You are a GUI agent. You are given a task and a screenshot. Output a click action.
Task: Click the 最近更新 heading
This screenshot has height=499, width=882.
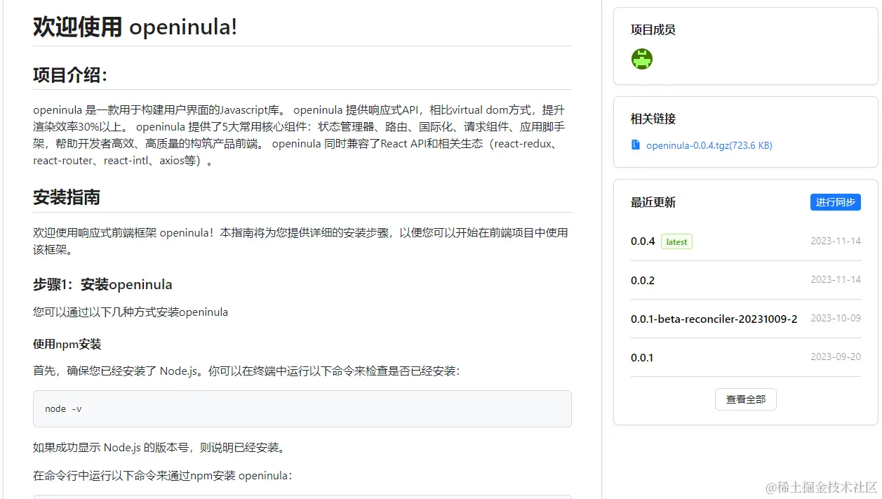click(x=653, y=202)
